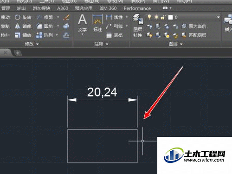Viewport: 232px width, 174px height.
Task: Toggle layer 0 freeze sun icon
Action: click(156, 17)
